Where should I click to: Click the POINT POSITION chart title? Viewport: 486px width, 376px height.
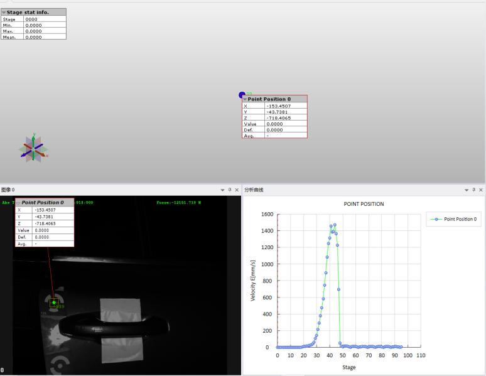click(x=364, y=204)
